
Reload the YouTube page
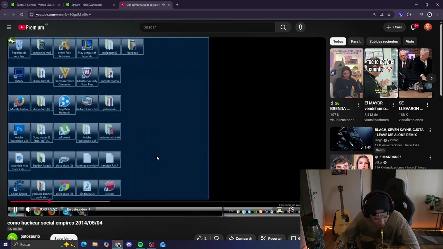tap(21, 15)
